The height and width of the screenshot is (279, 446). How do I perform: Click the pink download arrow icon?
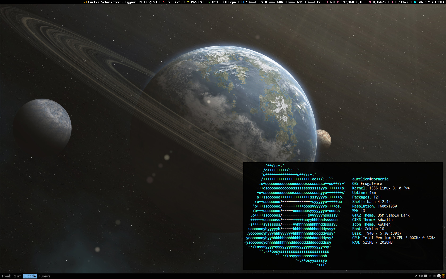pos(393,2)
